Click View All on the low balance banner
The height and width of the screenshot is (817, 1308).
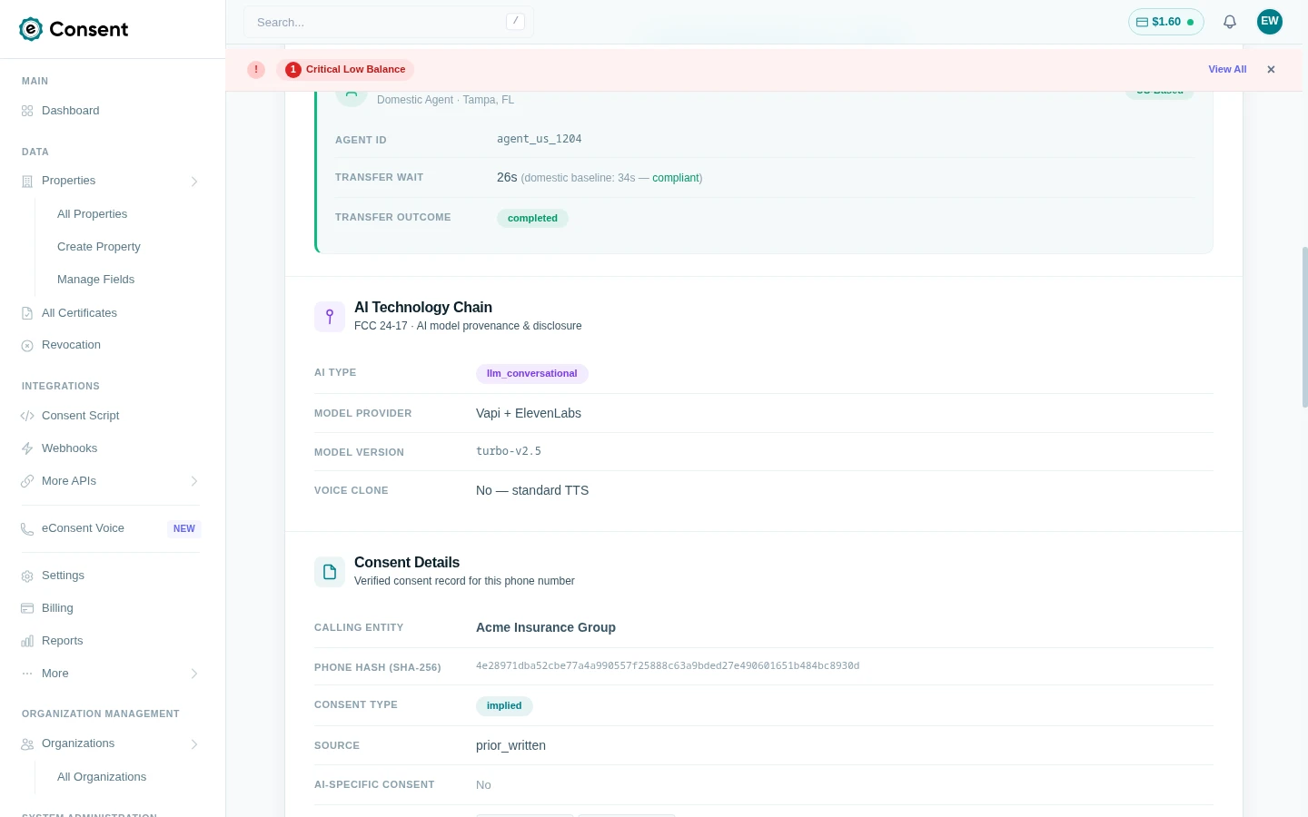pos(1227,69)
